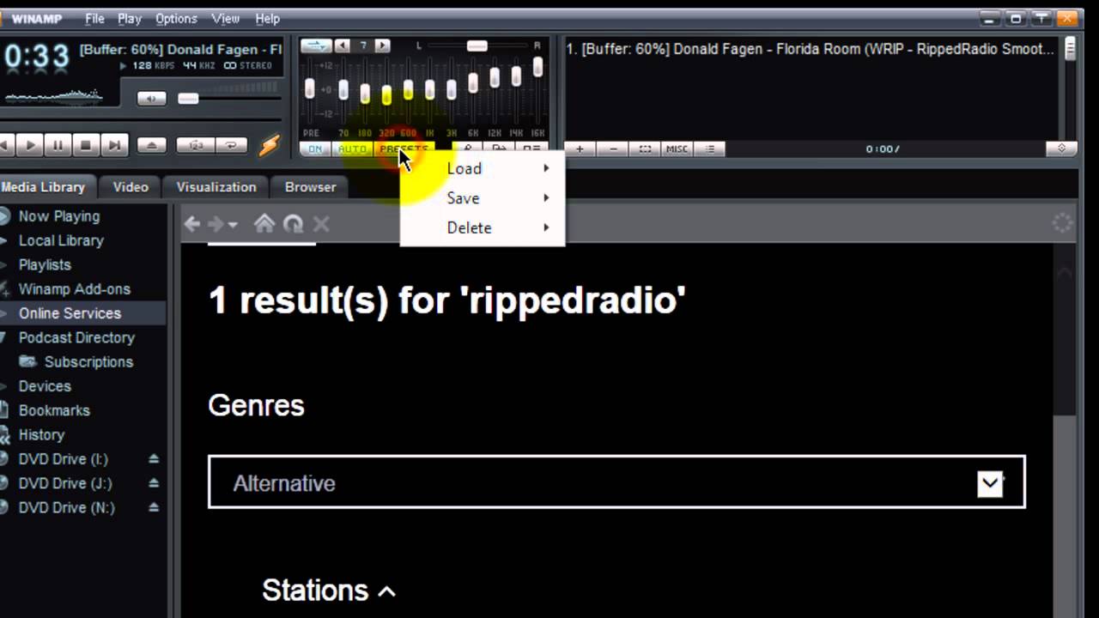Image resolution: width=1099 pixels, height=618 pixels.
Task: Open the View menu
Action: point(225,18)
